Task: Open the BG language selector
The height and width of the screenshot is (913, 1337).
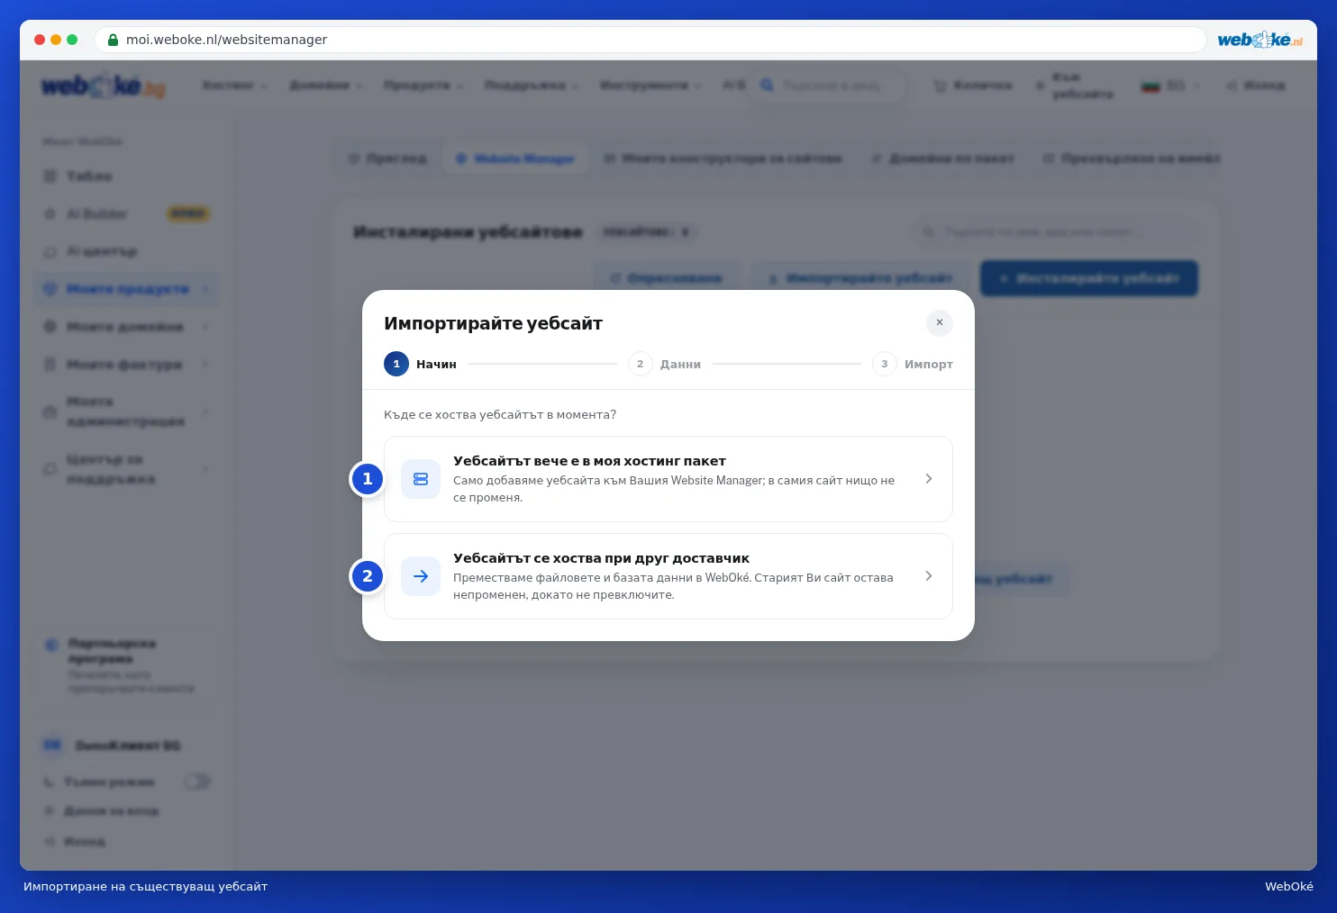Action: pos(1170,86)
